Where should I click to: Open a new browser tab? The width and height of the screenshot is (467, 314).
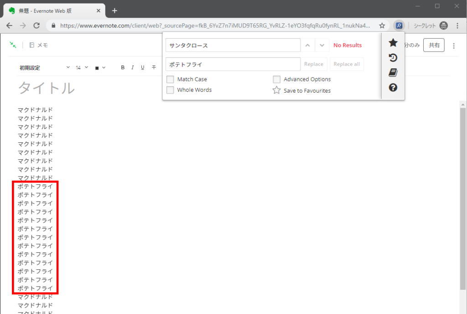click(114, 10)
